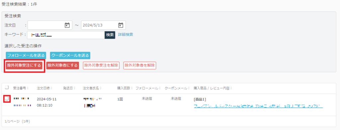Toggle the select-all checkbox in table header
This screenshot has width=340, height=130.
(x=7, y=88)
